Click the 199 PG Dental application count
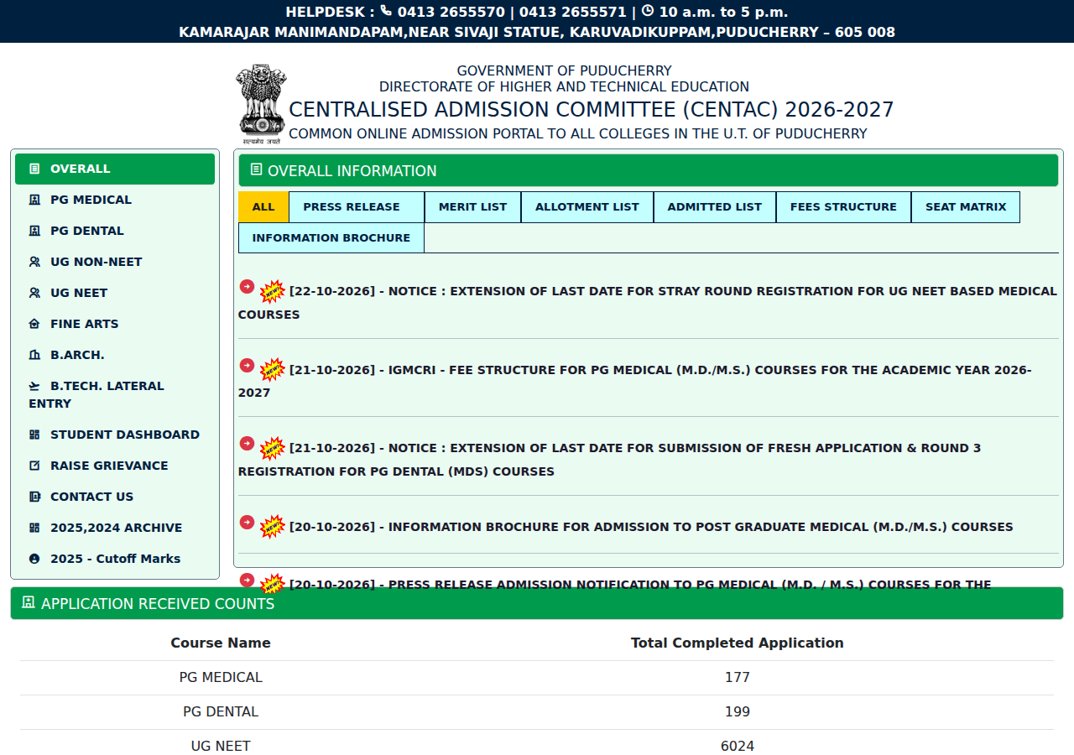This screenshot has width=1074, height=755. tap(738, 711)
